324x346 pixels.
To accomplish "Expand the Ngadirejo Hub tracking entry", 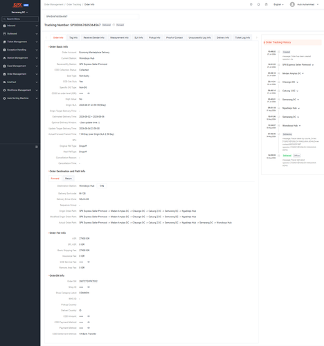I will click(299, 109).
